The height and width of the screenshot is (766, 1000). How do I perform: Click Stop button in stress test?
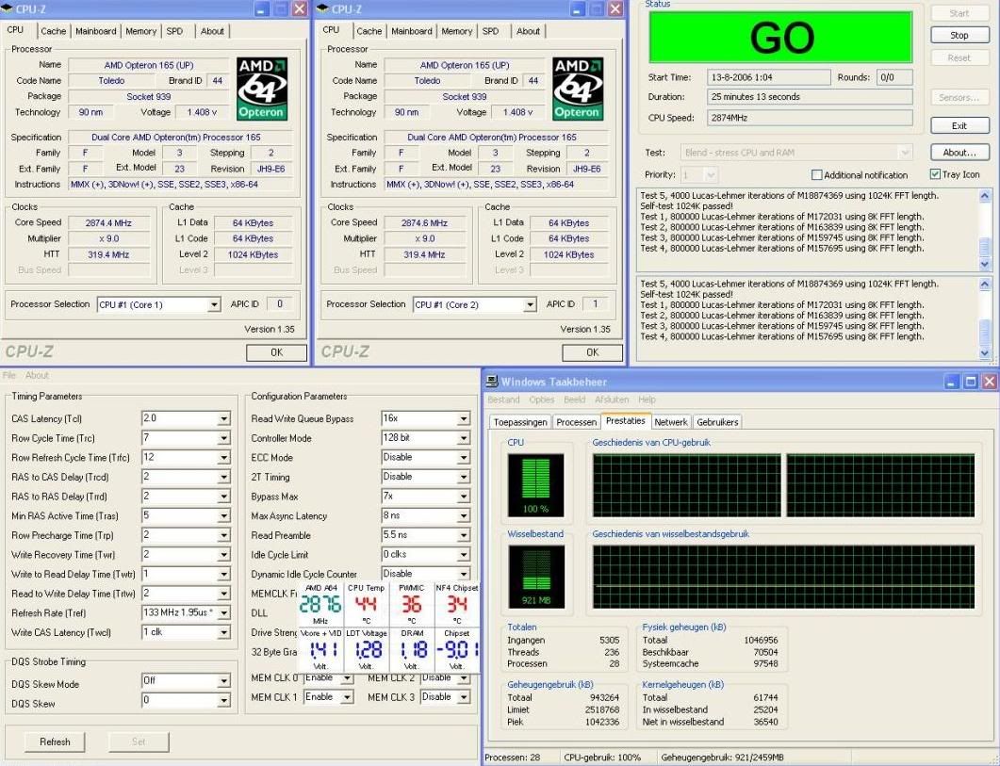[959, 35]
